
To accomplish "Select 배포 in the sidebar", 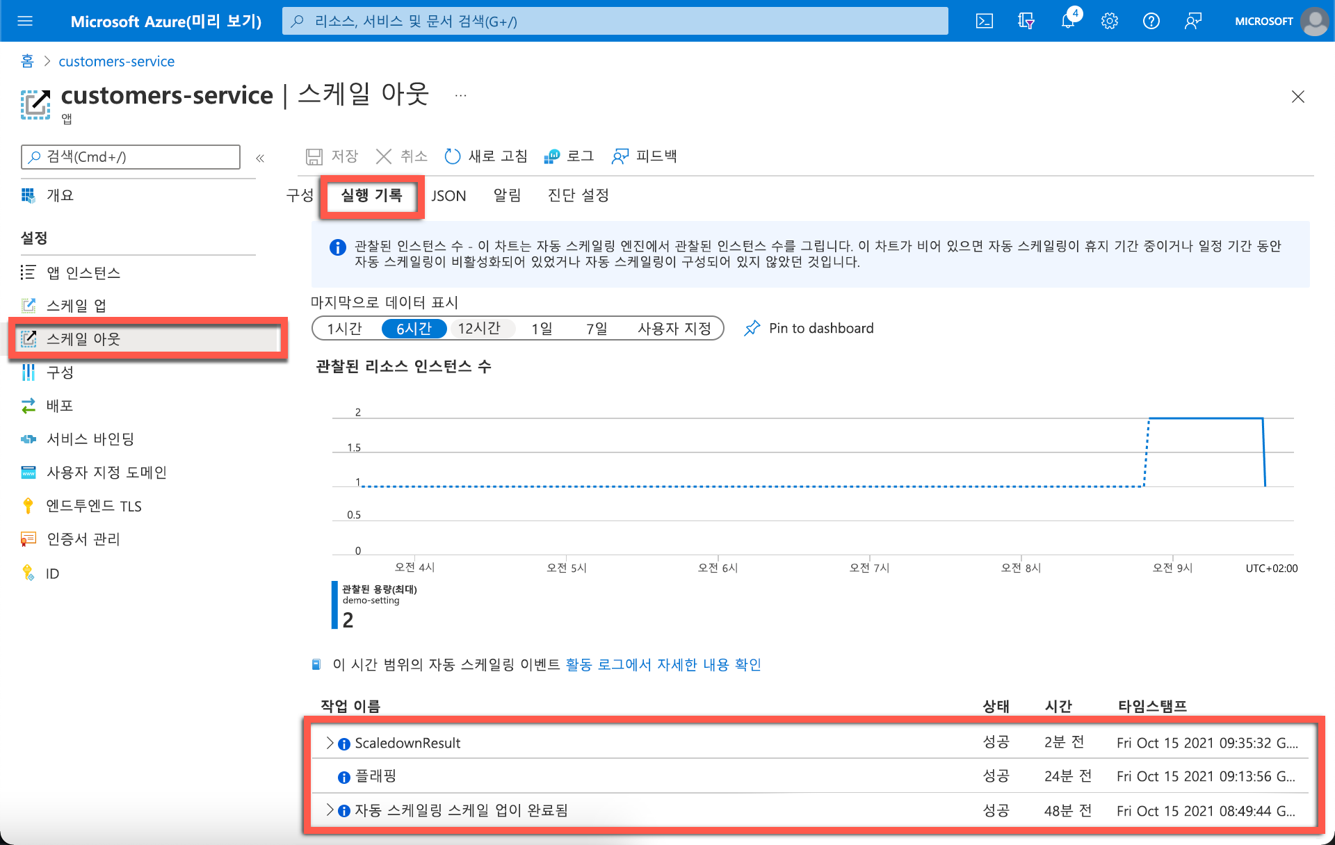I will (59, 405).
